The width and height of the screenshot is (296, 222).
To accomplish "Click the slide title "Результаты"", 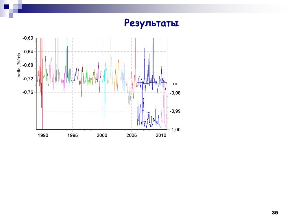I will click(x=151, y=23).
